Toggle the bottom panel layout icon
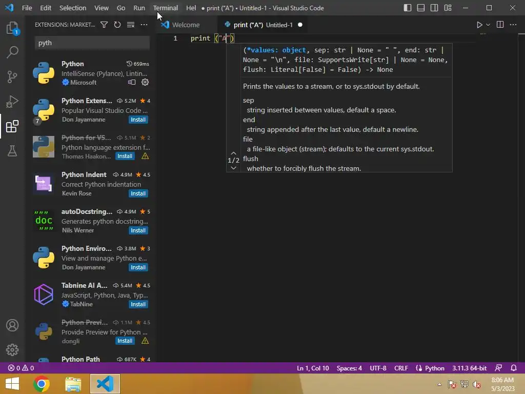 pyautogui.click(x=421, y=8)
